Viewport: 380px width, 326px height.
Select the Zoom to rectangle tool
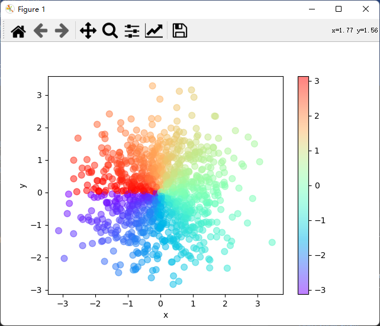tap(110, 31)
